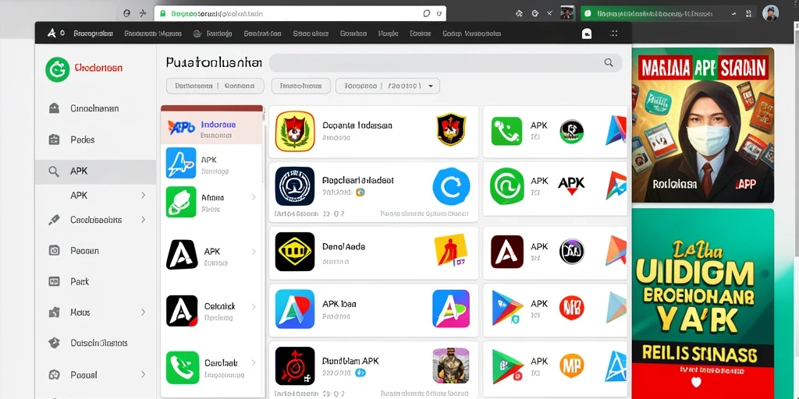Click the green phone Carolask icon
Image resolution: width=799 pixels, height=399 pixels.
click(x=183, y=368)
